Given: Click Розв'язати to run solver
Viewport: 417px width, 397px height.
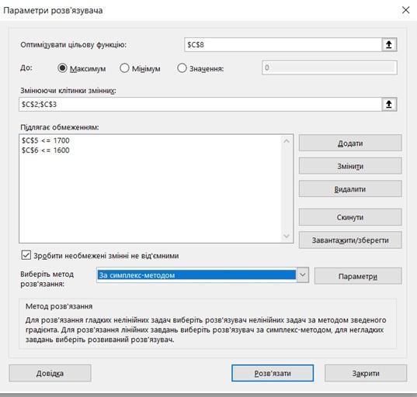Looking at the screenshot, I should click(273, 373).
